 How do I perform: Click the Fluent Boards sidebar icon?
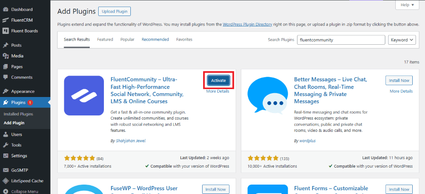pos(5,31)
